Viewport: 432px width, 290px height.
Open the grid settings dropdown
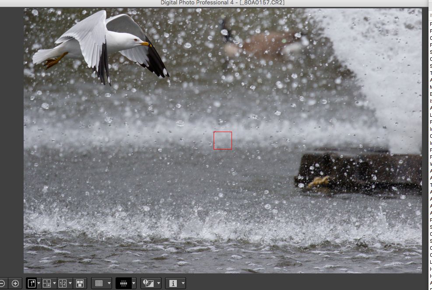109,283
